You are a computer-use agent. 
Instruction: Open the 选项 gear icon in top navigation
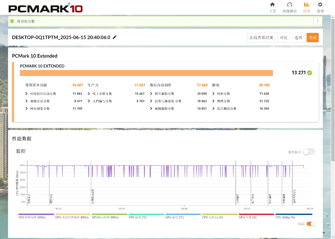tap(320, 5)
